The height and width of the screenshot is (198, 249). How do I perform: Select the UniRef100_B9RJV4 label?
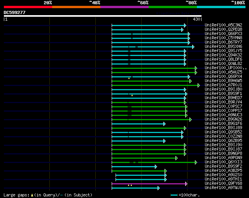[223, 102]
